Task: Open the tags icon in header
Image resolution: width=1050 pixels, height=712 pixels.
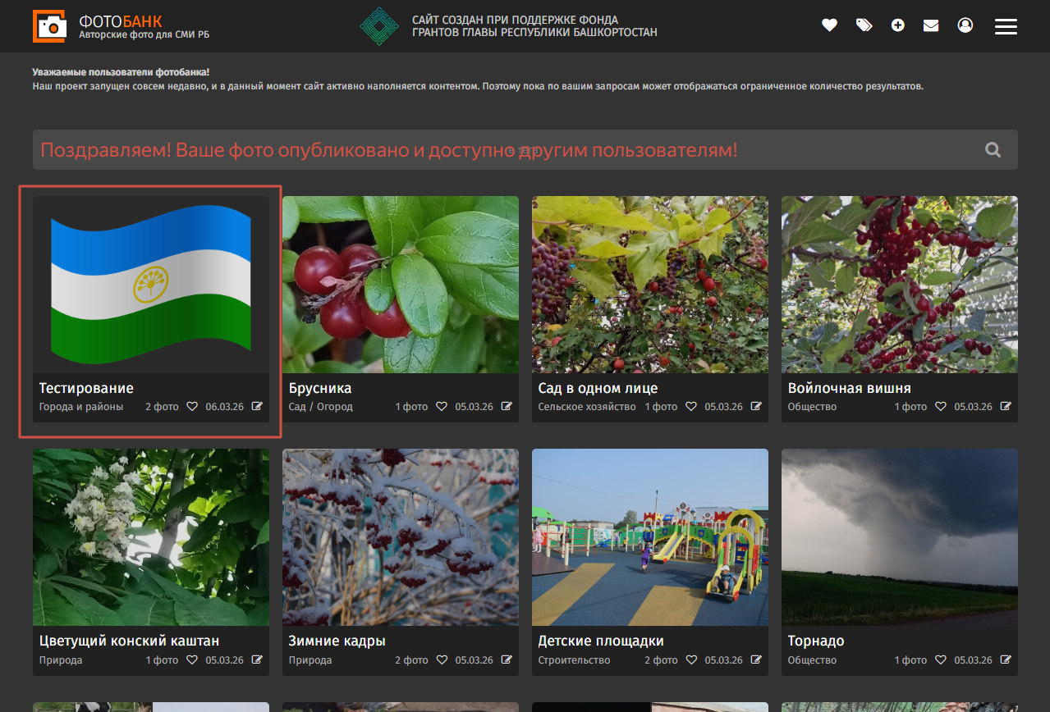Action: click(864, 25)
